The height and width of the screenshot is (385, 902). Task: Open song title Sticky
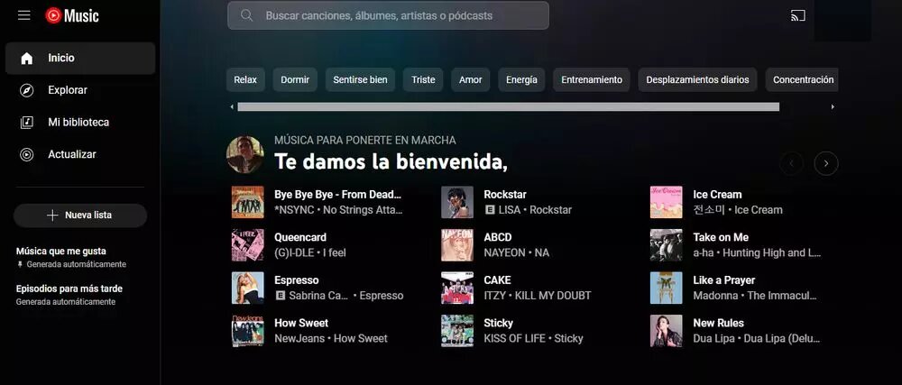[498, 323]
